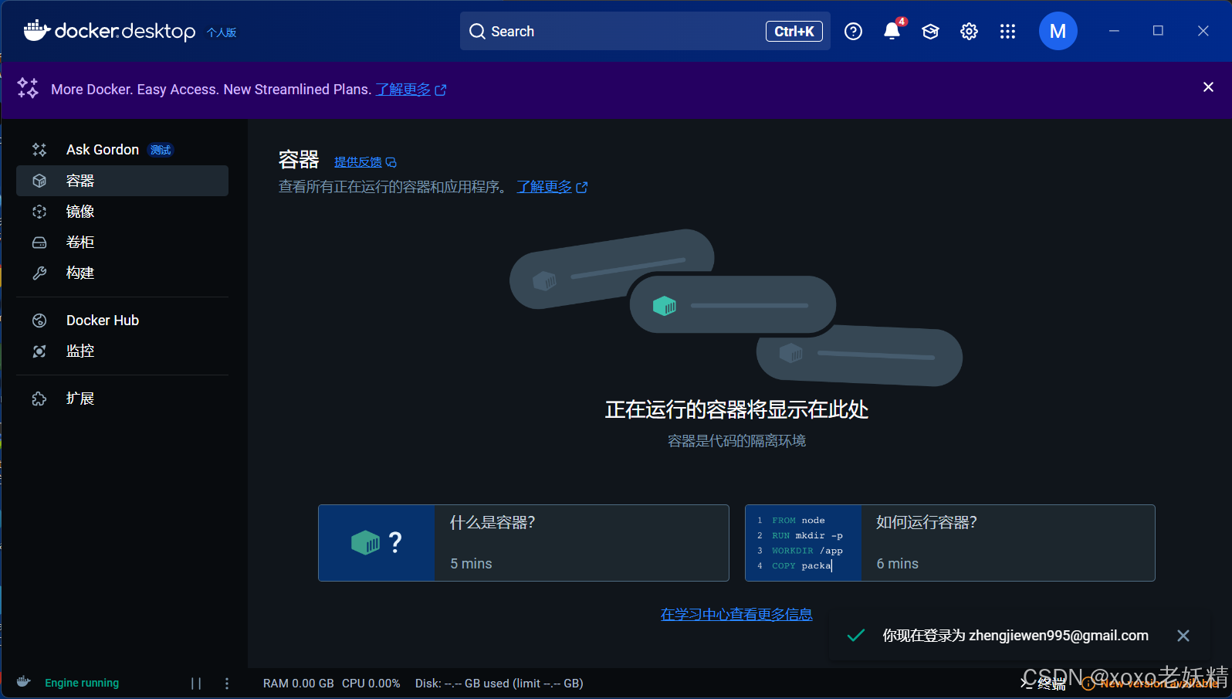1232x699 pixels.
Task: Open the 如何运行容器? tutorial card
Action: pyautogui.click(x=949, y=543)
